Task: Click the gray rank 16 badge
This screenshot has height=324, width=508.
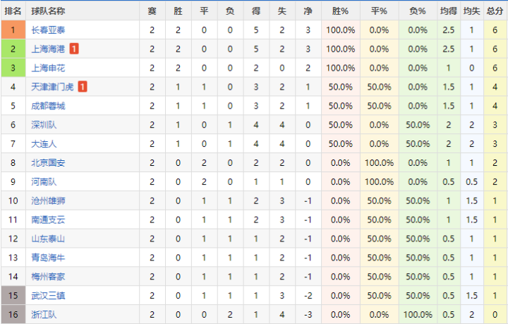Action: point(13,314)
